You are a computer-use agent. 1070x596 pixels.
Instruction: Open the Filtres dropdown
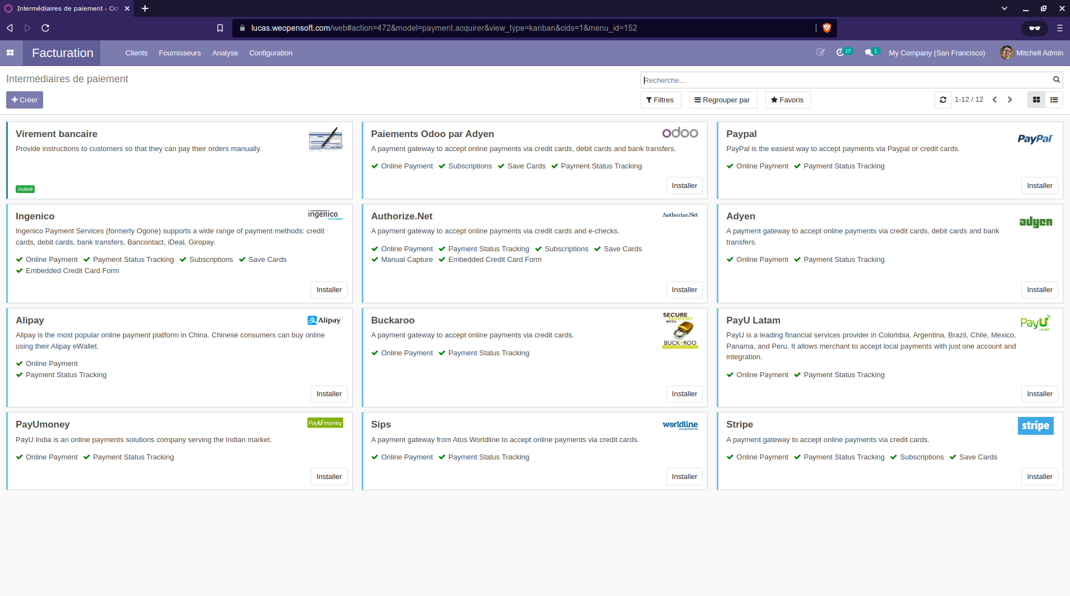661,100
